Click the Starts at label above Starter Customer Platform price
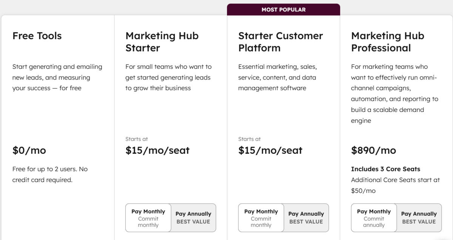Image resolution: width=453 pixels, height=240 pixels. coord(249,139)
